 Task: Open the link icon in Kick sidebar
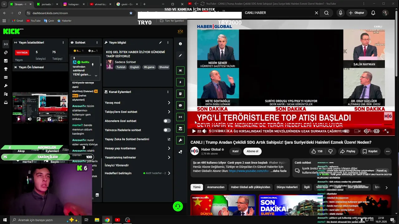[x=6, y=53]
